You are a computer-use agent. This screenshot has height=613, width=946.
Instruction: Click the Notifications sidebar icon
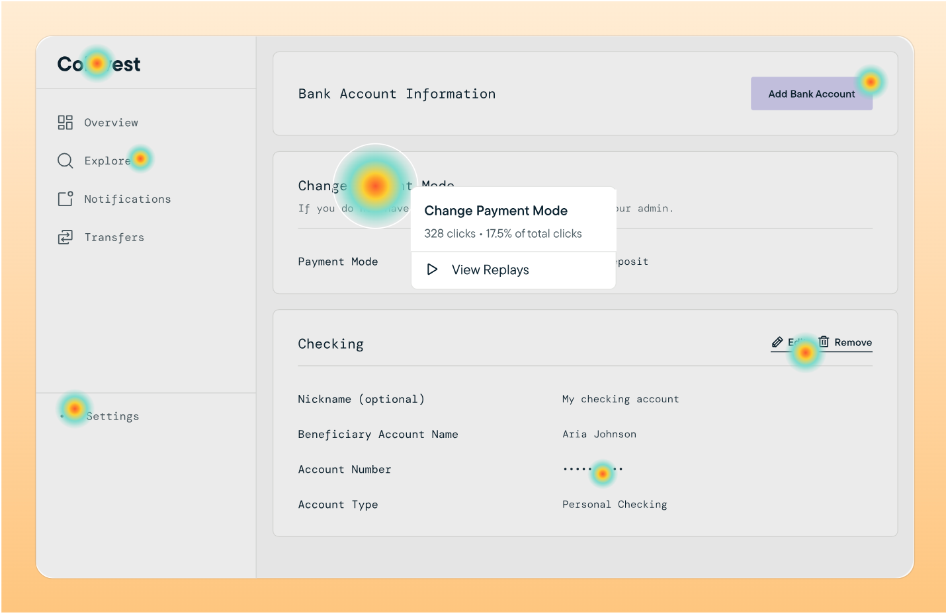coord(65,199)
